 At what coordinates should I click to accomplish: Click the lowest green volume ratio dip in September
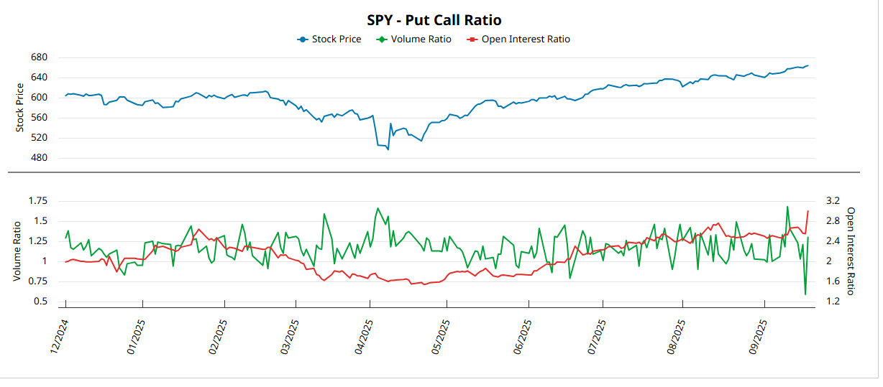[805, 294]
